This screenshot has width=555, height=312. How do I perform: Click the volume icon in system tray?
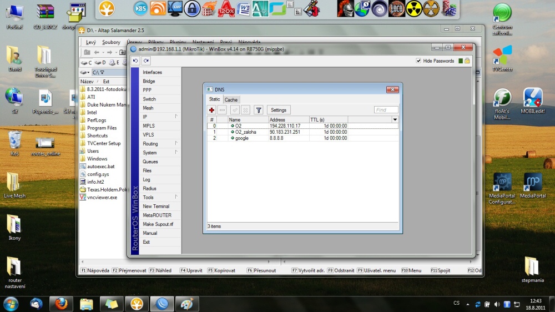click(x=497, y=304)
